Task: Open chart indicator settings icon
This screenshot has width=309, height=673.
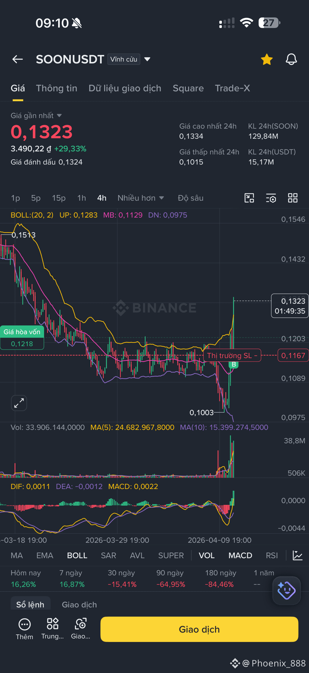Action: 271,198
